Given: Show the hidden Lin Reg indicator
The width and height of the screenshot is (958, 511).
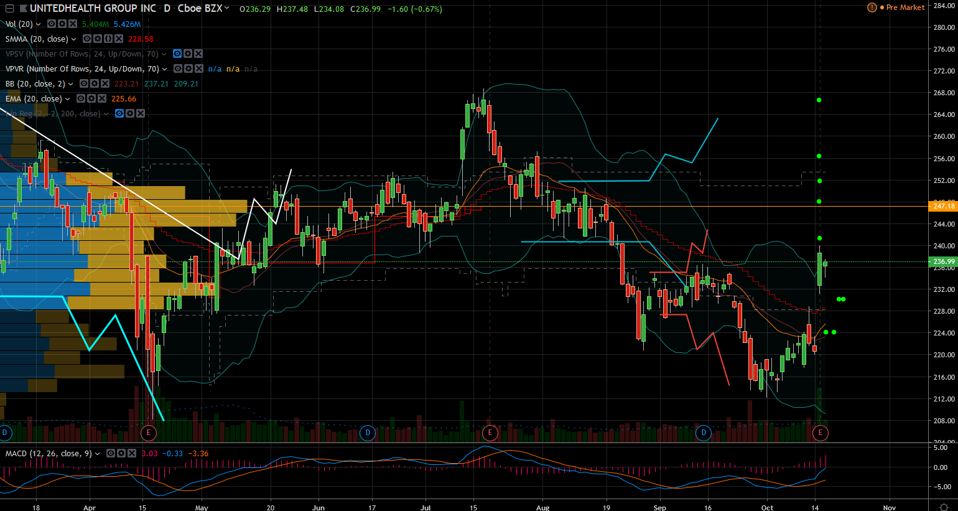Looking at the screenshot, I should point(120,113).
